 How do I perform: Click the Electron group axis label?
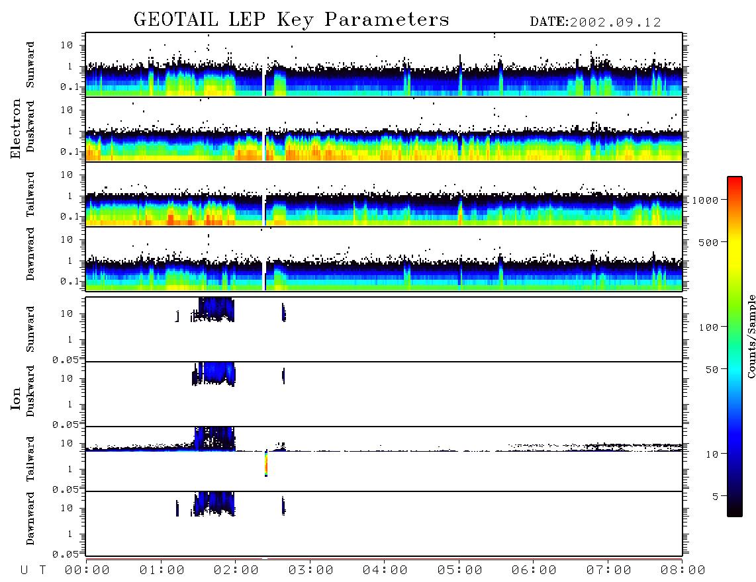[16, 128]
